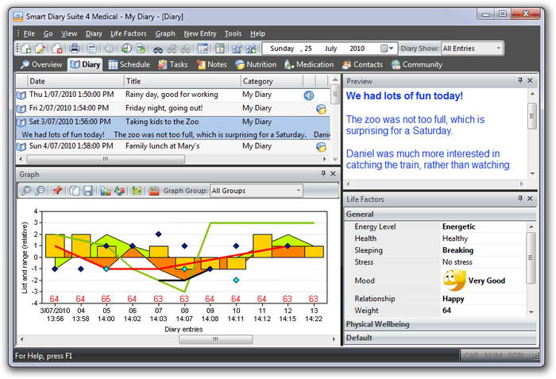Sort entries by the Title column header

point(182,81)
